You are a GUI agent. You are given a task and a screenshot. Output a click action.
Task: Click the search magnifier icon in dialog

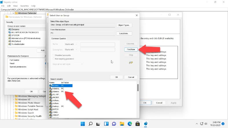point(131,63)
